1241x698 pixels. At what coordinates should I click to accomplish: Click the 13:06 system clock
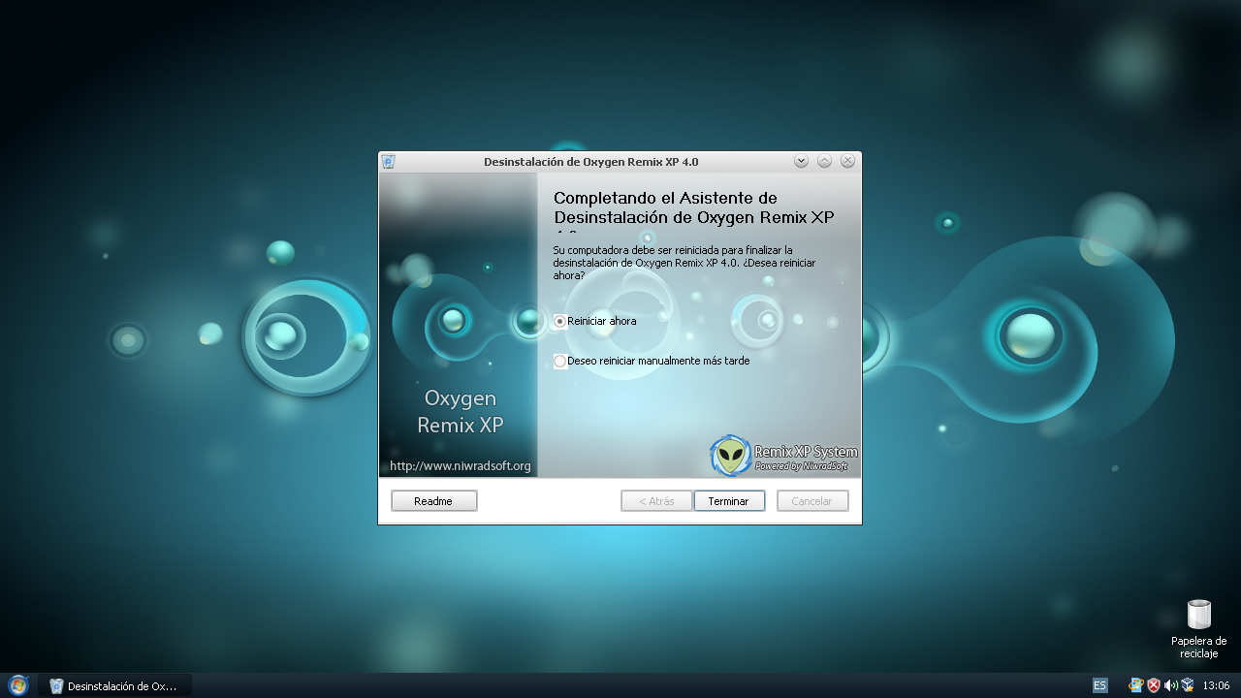pyautogui.click(x=1216, y=685)
